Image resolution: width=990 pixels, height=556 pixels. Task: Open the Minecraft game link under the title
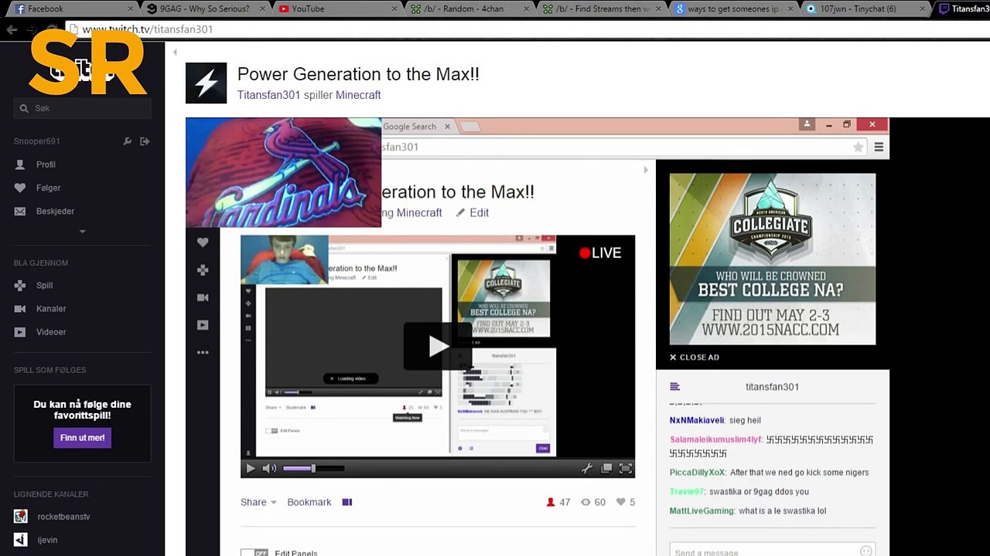(x=358, y=95)
